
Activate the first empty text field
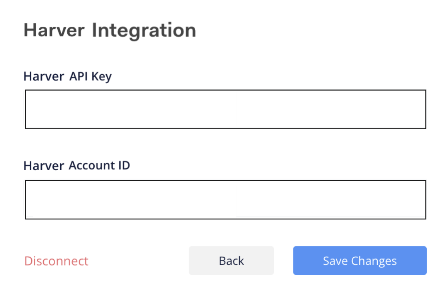[225, 109]
